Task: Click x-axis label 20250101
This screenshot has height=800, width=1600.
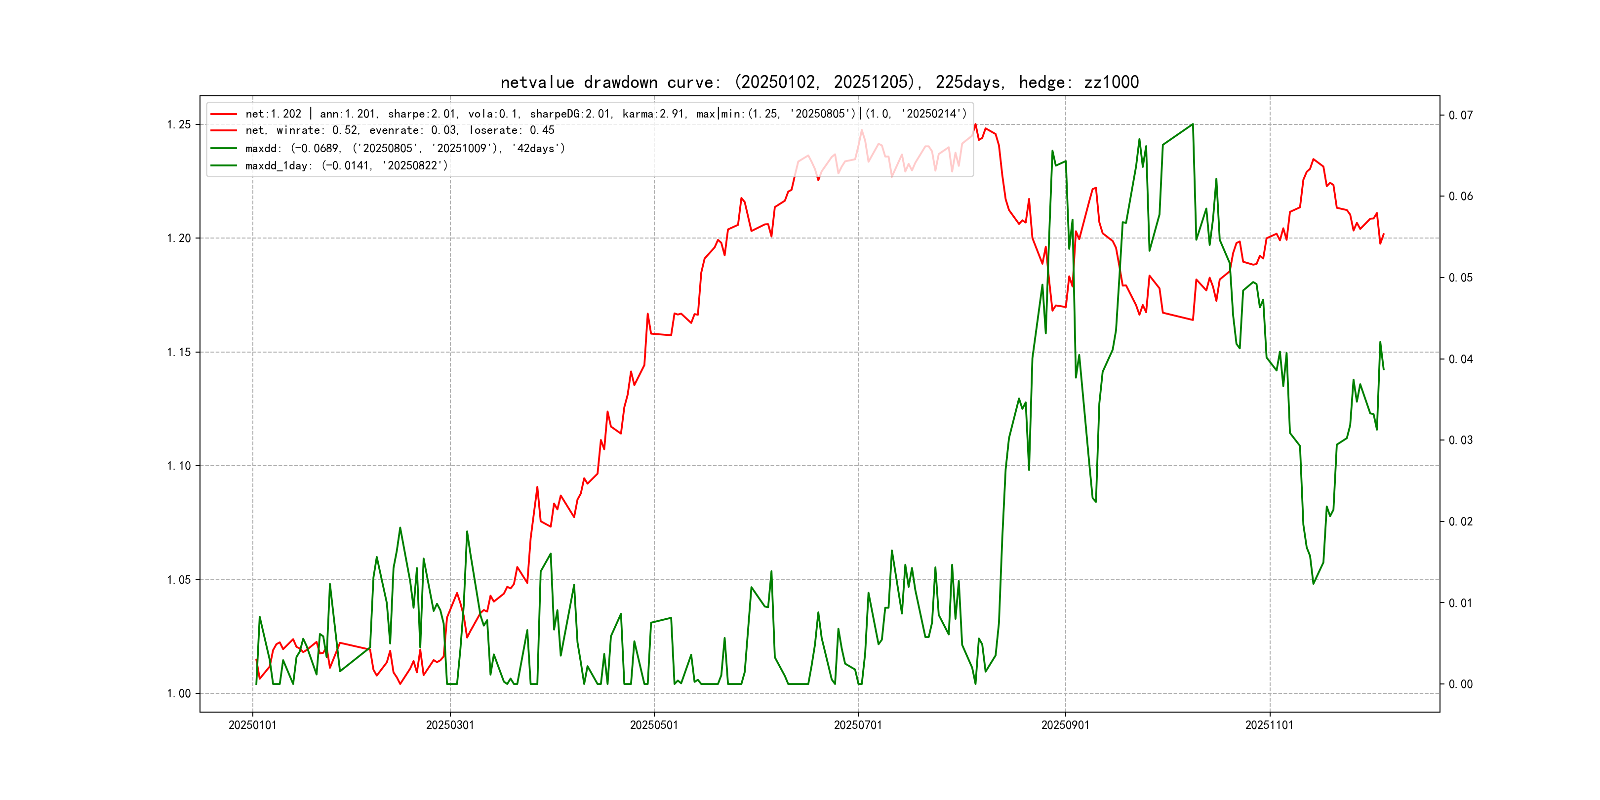Action: (252, 725)
